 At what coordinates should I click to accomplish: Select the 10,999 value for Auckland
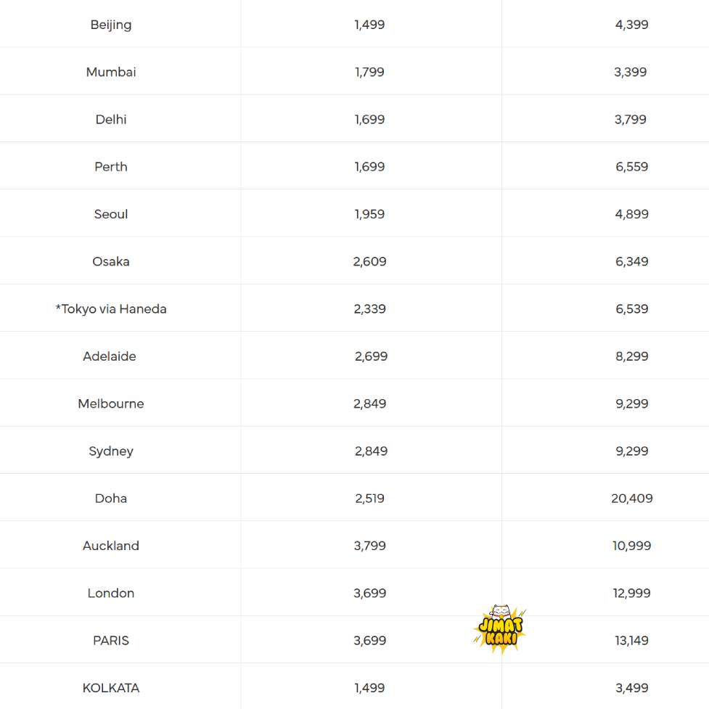632,546
